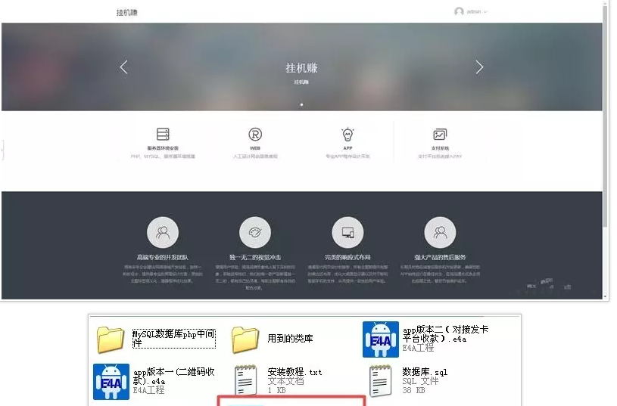
Task: Click the 用到的类库 folder name
Action: tap(290, 339)
